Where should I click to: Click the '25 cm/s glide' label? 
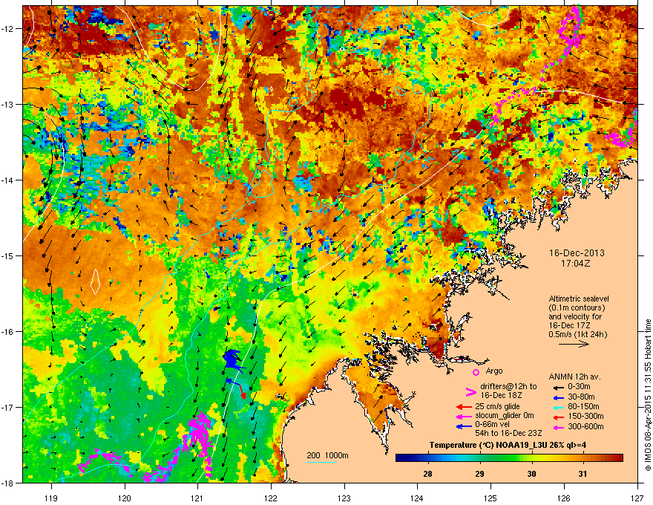pyautogui.click(x=497, y=406)
